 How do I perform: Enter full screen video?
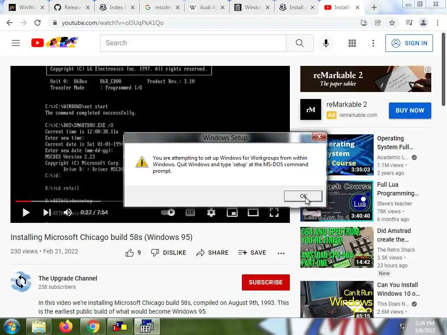point(274,212)
